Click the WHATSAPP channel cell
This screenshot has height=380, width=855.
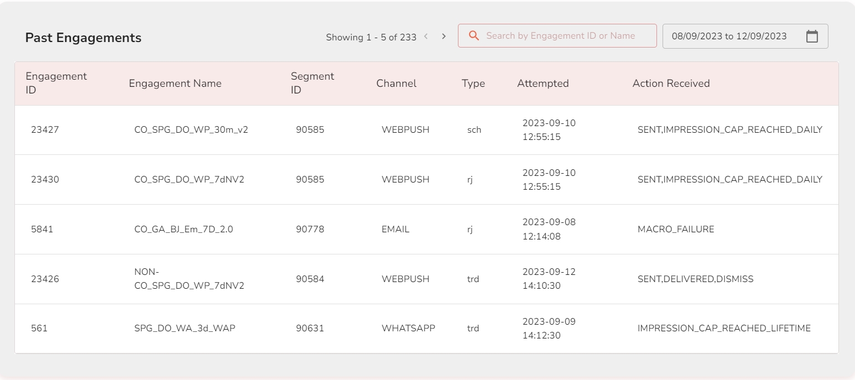tap(408, 329)
